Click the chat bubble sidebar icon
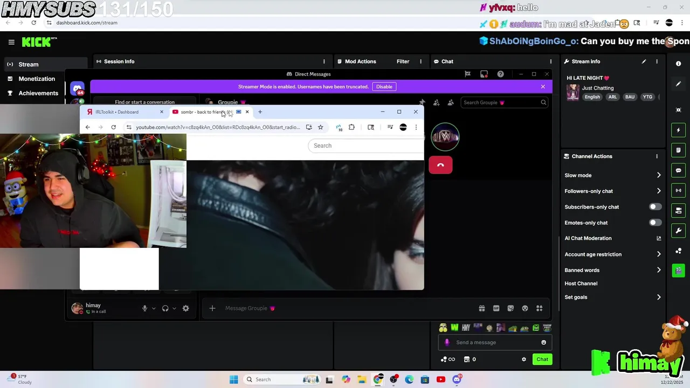Viewport: 690px width, 388px height. tap(678, 170)
